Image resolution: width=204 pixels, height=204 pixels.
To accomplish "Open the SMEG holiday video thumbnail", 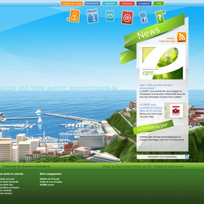I will tap(176, 111).
